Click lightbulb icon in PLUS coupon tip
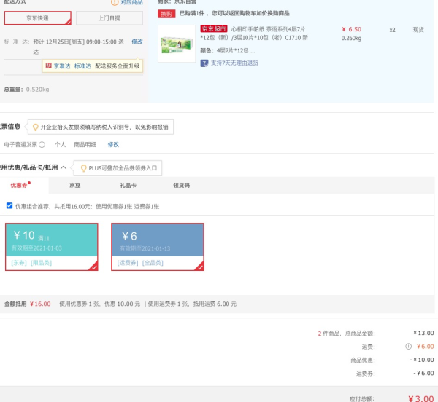Viewport: 438px width, 402px height. [83, 168]
